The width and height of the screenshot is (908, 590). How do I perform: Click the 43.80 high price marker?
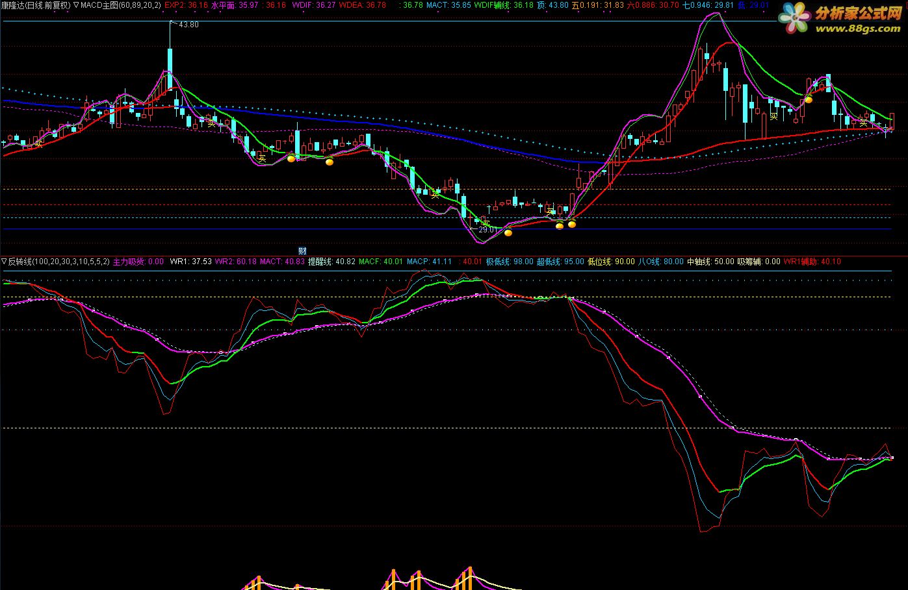[x=188, y=25]
